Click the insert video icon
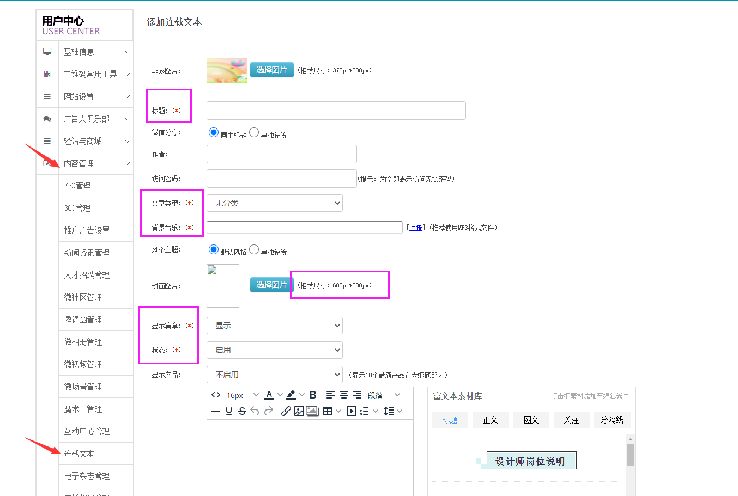 coord(352,411)
